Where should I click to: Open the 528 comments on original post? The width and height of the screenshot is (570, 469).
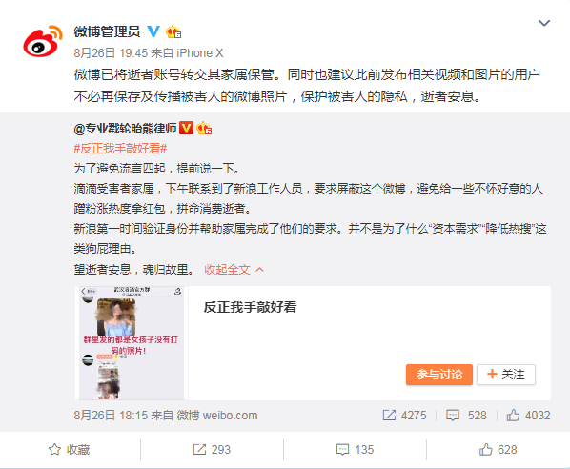click(466, 416)
